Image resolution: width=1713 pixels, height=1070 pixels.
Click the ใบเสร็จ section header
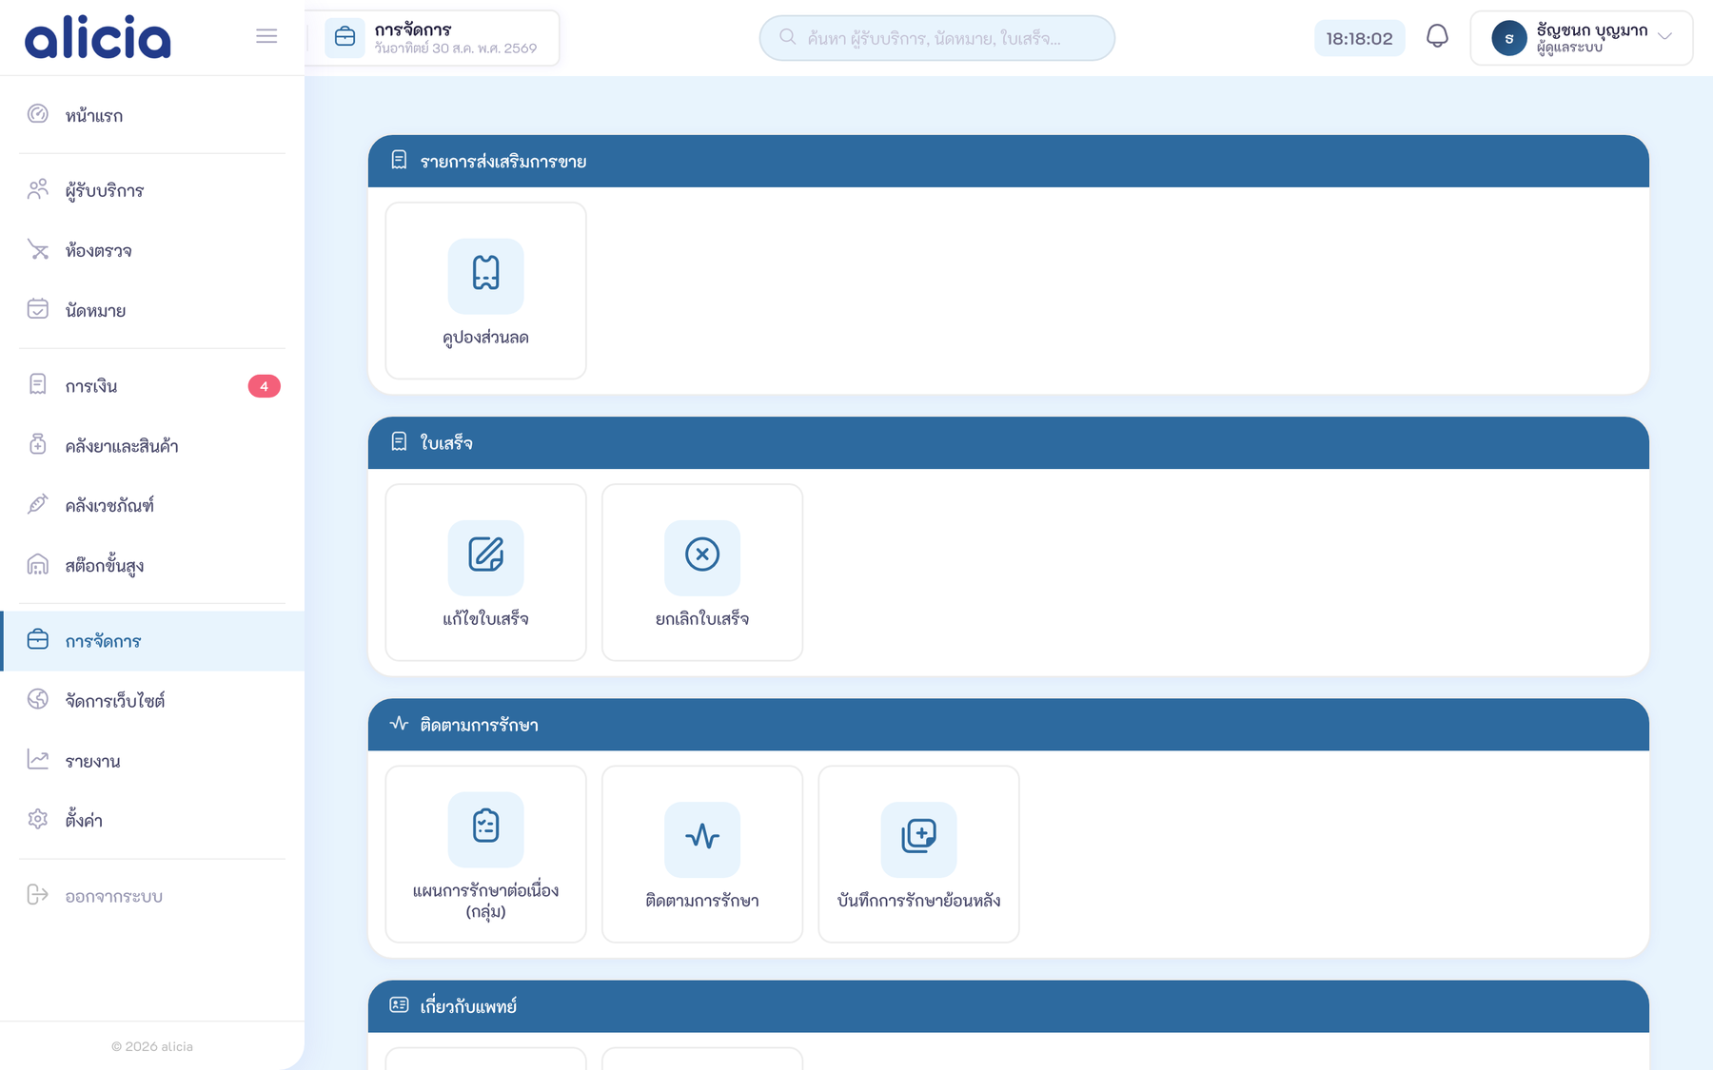[x=1008, y=442]
